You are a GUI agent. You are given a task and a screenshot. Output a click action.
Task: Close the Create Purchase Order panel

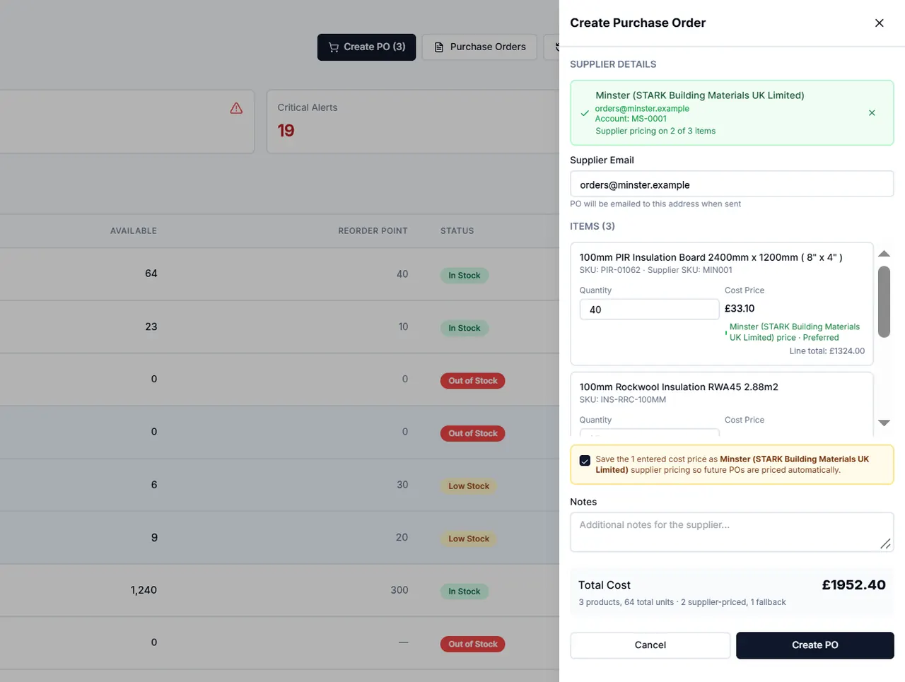pos(879,23)
